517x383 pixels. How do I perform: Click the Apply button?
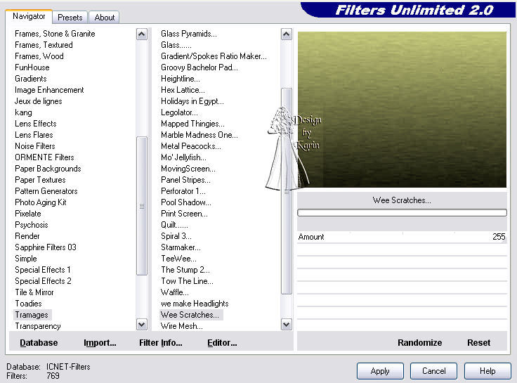(x=380, y=371)
